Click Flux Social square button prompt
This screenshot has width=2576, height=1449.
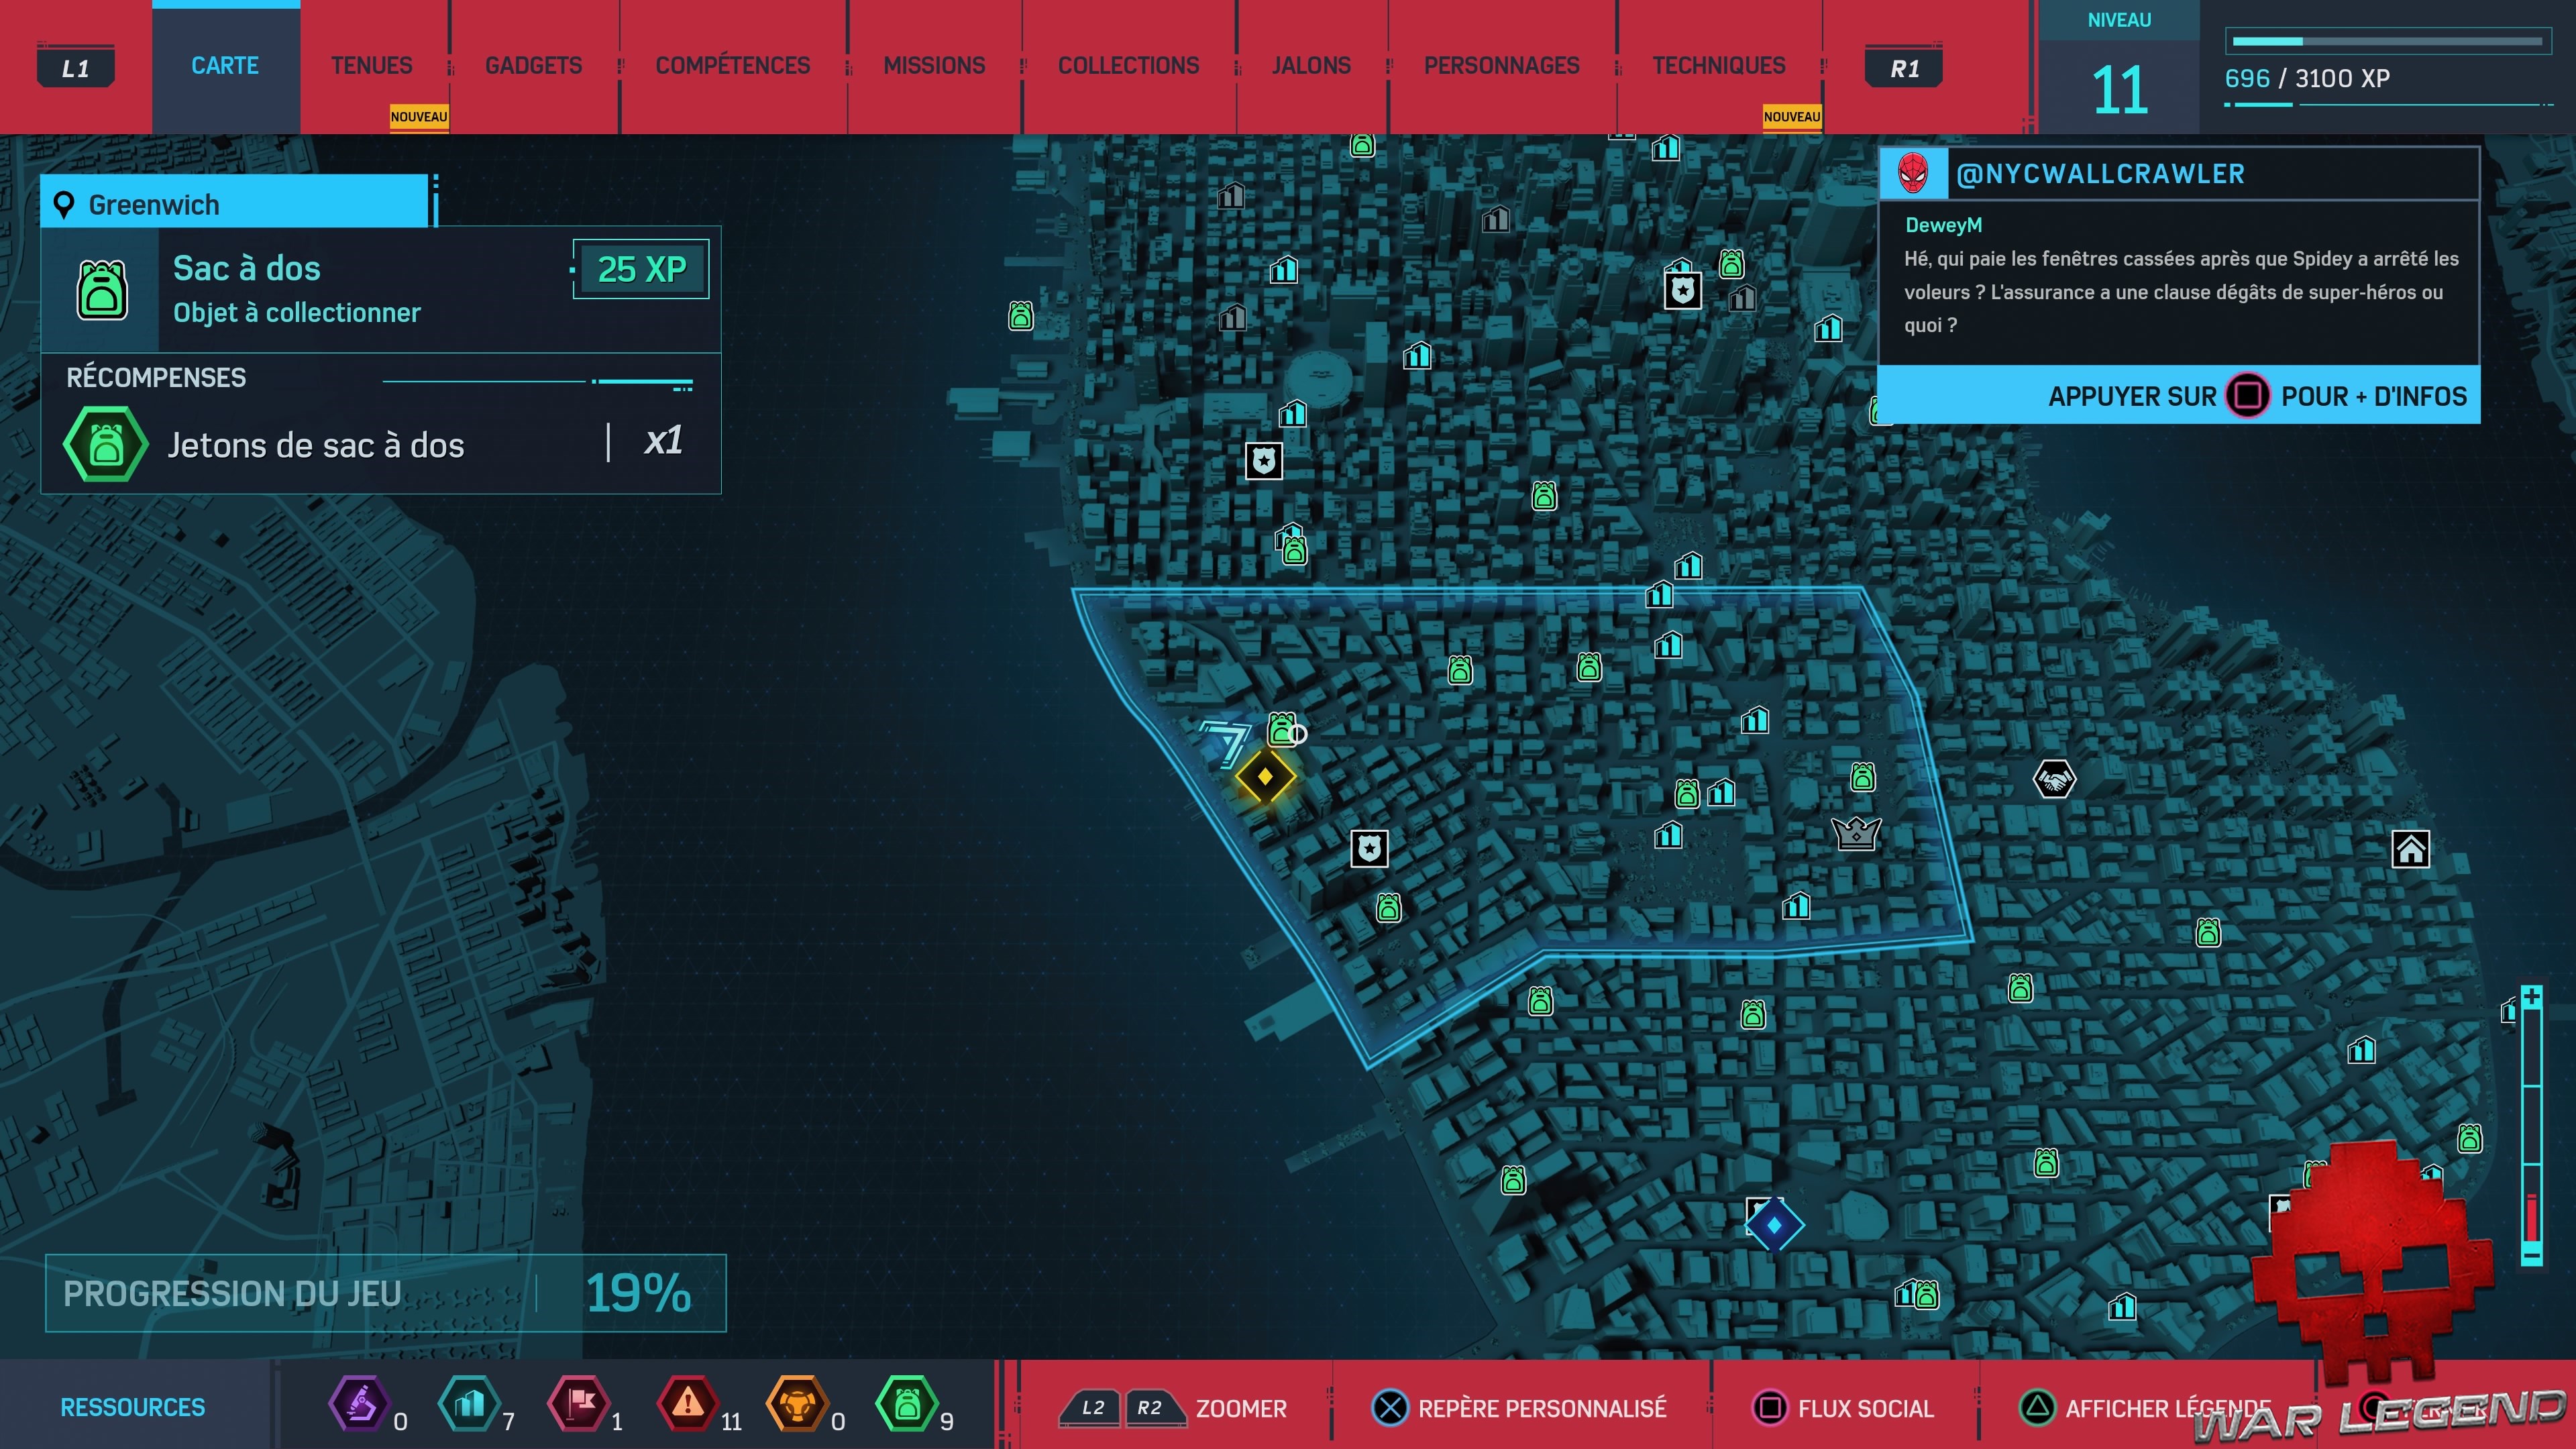point(1770,1408)
